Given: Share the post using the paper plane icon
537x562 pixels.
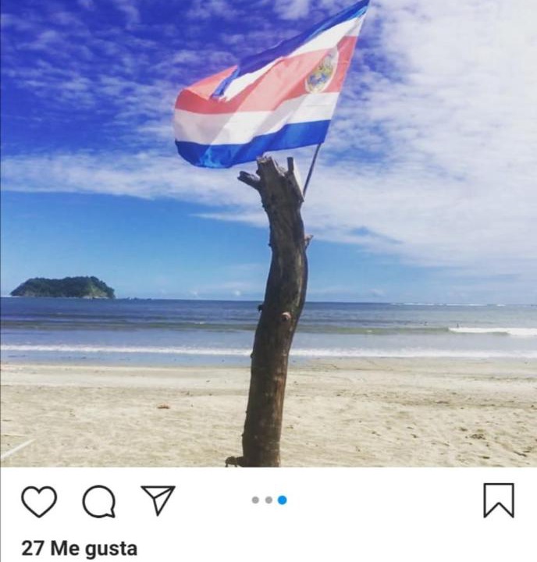Looking at the screenshot, I should click(x=158, y=500).
